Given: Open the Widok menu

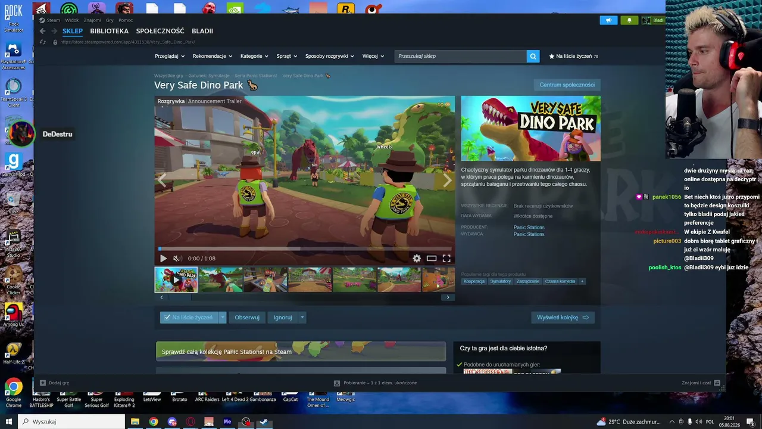Looking at the screenshot, I should [72, 20].
